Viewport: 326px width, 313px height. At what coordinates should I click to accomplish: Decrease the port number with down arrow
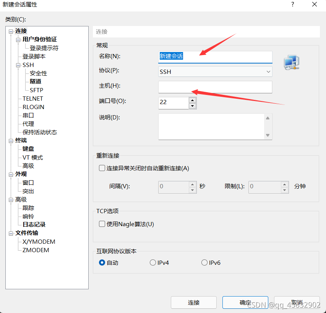pos(193,106)
